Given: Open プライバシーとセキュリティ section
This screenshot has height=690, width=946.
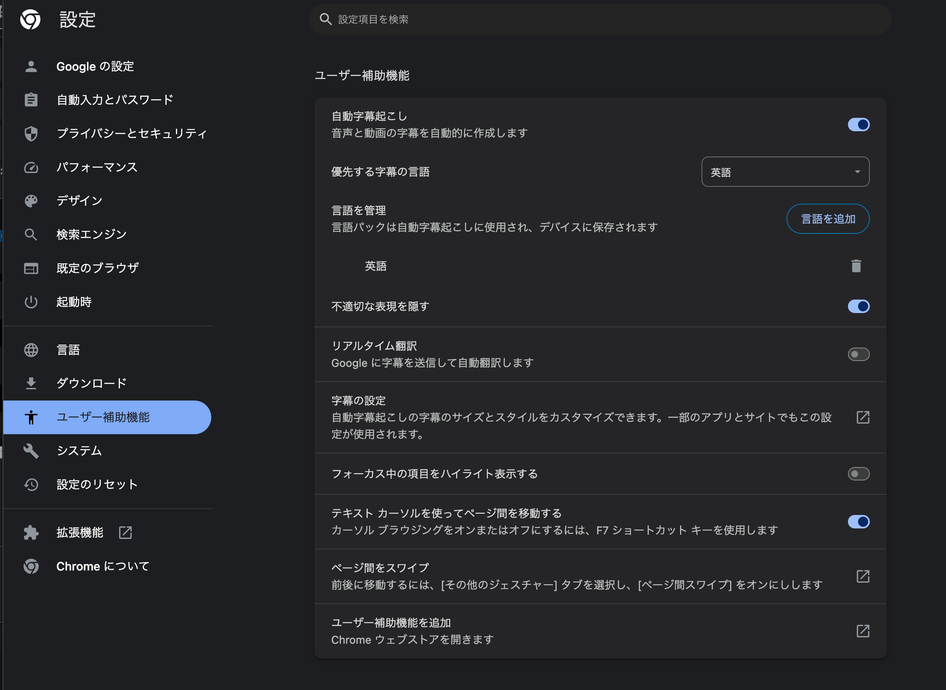Looking at the screenshot, I should click(107, 133).
